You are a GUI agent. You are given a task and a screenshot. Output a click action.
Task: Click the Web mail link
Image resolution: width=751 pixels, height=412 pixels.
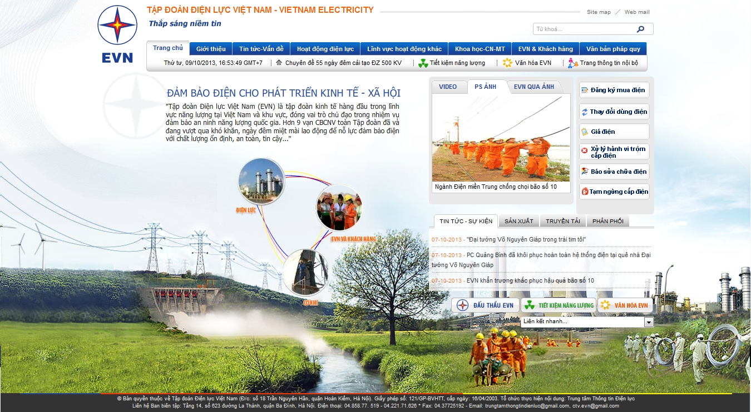click(637, 12)
